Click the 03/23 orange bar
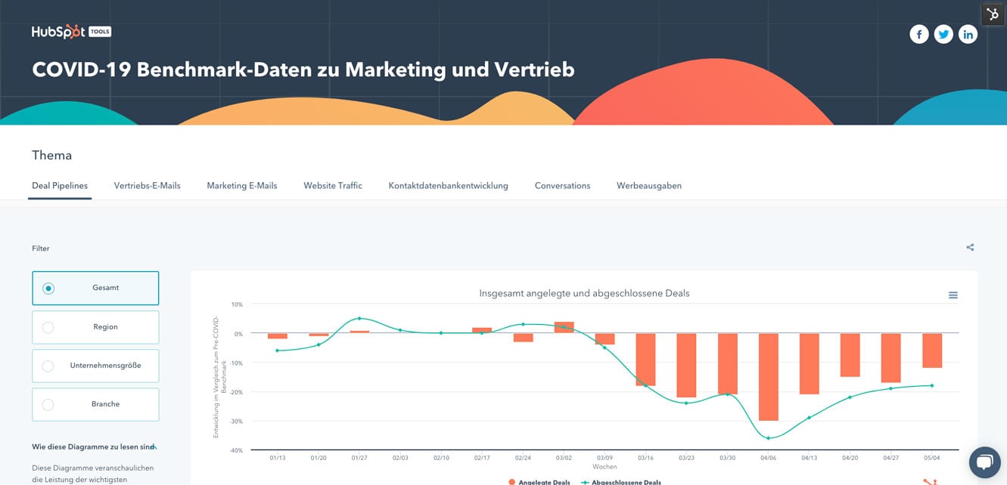 tap(686, 365)
